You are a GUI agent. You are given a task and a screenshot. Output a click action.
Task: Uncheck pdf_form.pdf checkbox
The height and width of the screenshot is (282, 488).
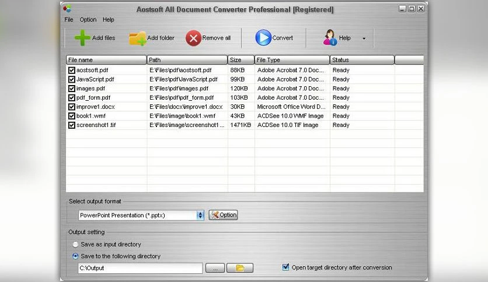point(72,97)
